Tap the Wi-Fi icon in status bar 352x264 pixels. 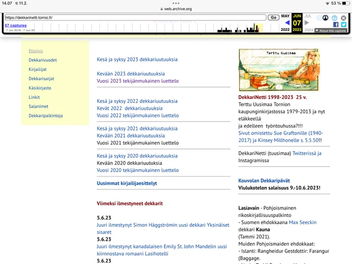[x=328, y=3]
